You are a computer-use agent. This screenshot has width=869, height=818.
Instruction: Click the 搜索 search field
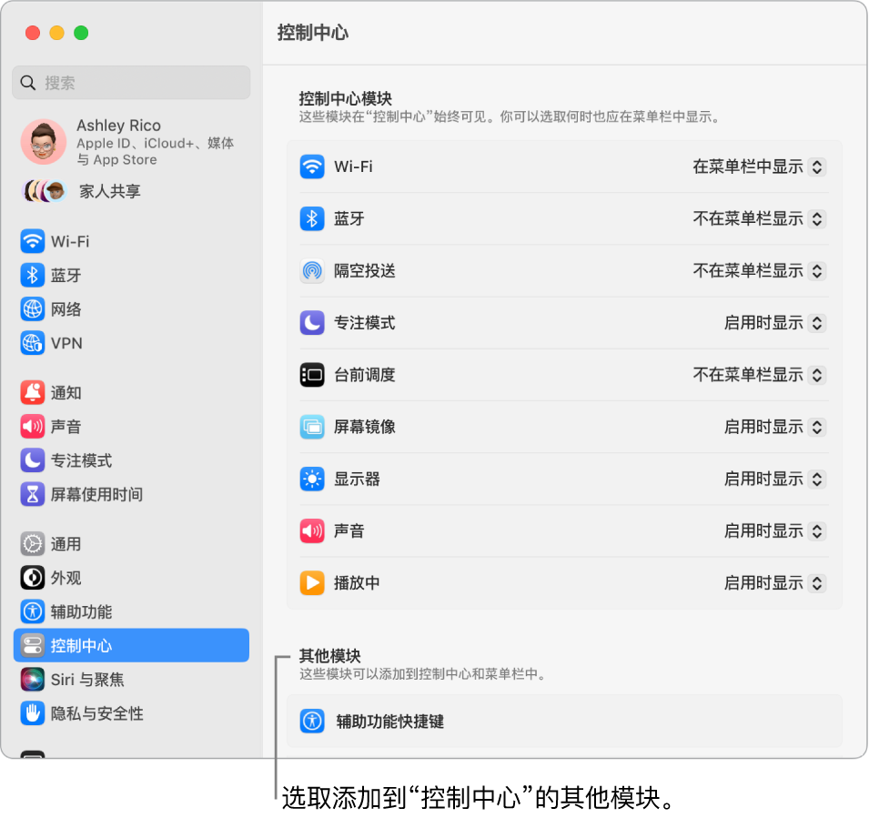[131, 82]
